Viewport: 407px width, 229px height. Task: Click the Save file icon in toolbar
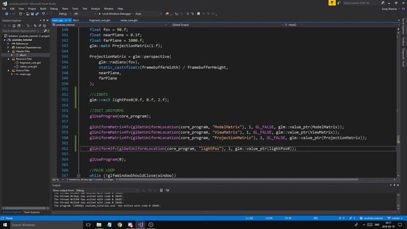click(32, 14)
